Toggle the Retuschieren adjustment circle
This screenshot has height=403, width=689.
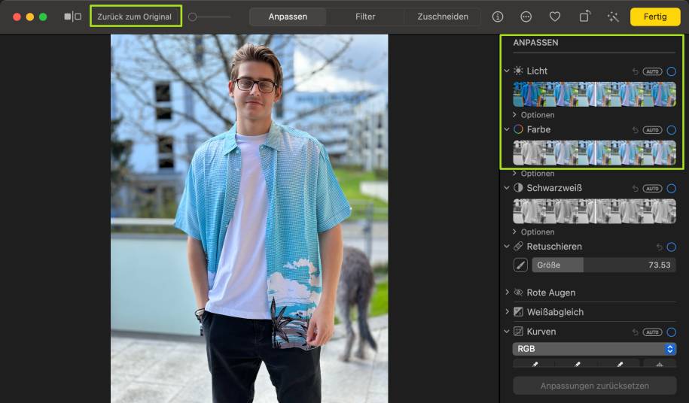click(672, 247)
